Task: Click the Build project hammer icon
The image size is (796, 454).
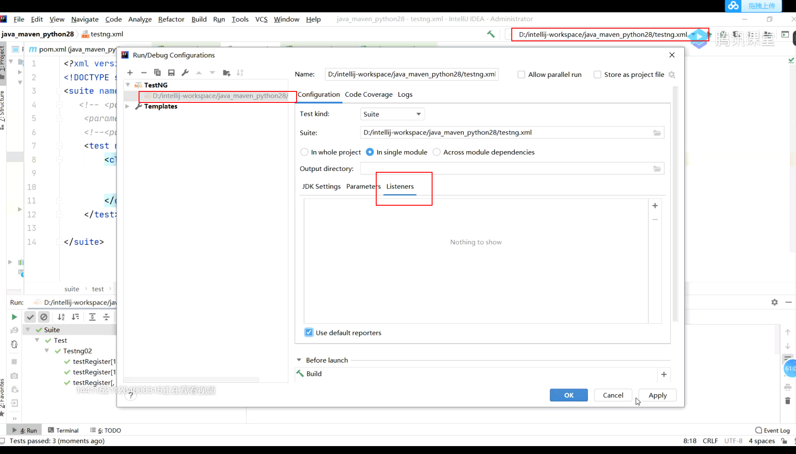Action: point(491,34)
